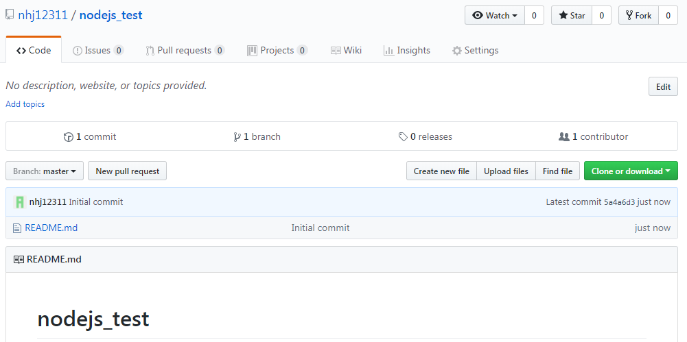View the 1 commit history
Screen dimensions: 687x342
click(90, 137)
